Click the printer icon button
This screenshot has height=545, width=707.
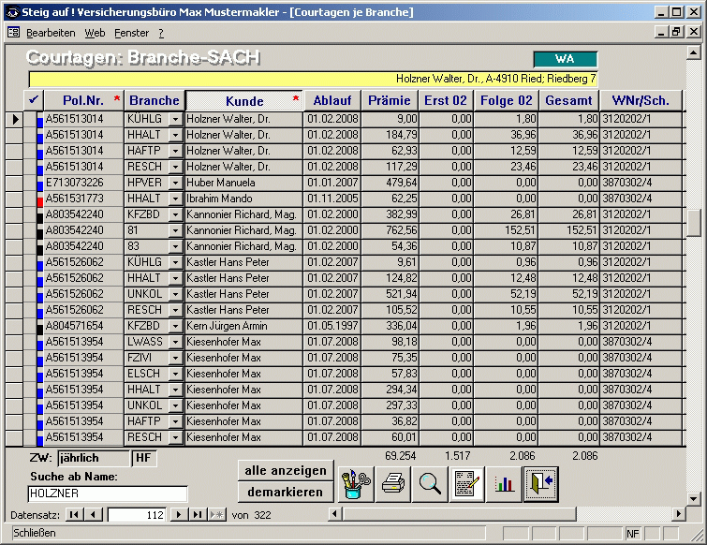(392, 484)
